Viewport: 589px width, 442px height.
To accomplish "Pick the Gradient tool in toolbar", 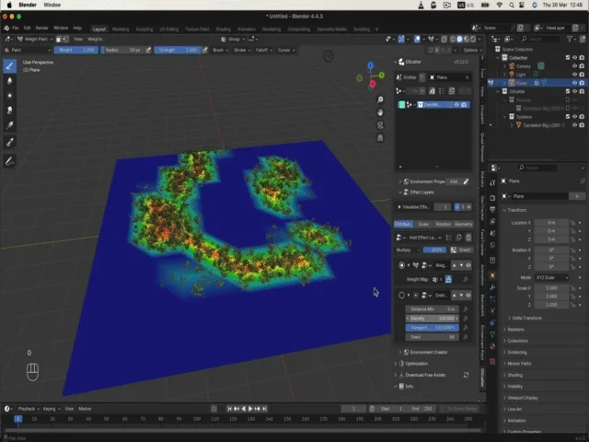I will coord(10,125).
